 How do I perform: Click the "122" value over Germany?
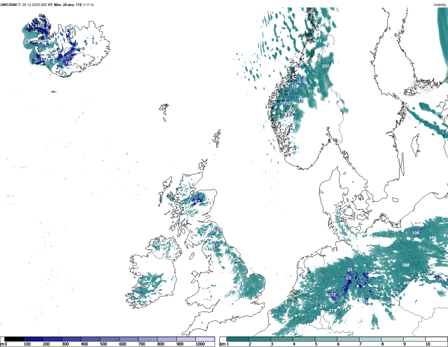click(333, 295)
